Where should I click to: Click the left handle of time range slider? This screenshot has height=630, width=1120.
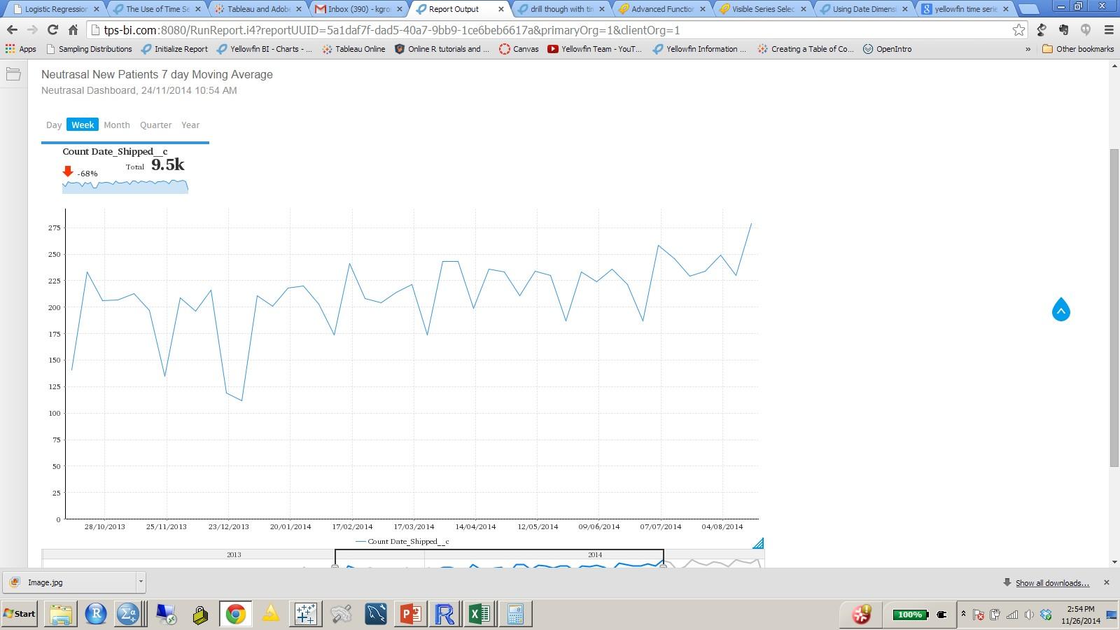pyautogui.click(x=335, y=566)
